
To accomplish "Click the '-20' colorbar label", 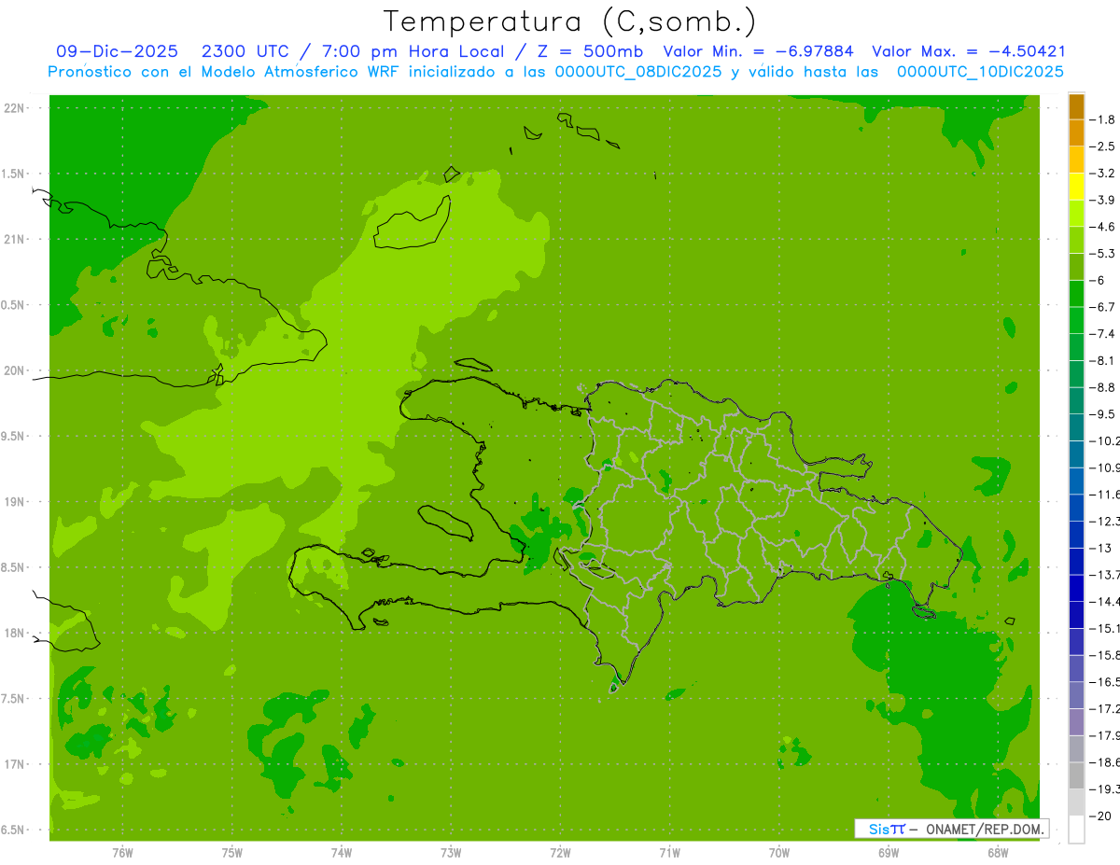I will point(1099,816).
